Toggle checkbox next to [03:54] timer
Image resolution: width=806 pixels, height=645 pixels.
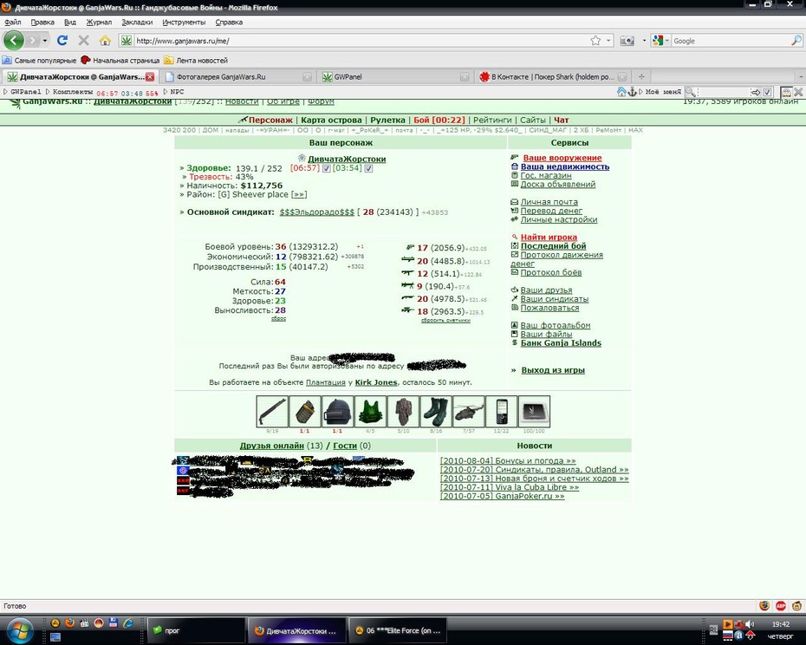pyautogui.click(x=368, y=168)
